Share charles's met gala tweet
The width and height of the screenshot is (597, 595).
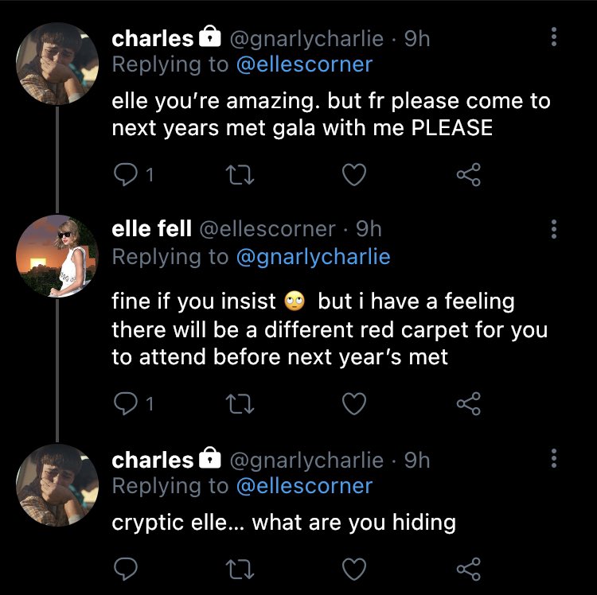[x=469, y=175]
